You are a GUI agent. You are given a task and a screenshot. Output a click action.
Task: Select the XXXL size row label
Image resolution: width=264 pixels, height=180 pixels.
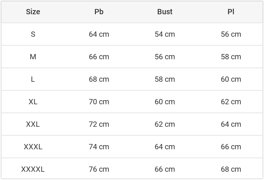(33, 147)
